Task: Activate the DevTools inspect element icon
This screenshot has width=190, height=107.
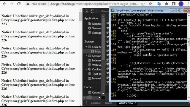Action: 86,11
